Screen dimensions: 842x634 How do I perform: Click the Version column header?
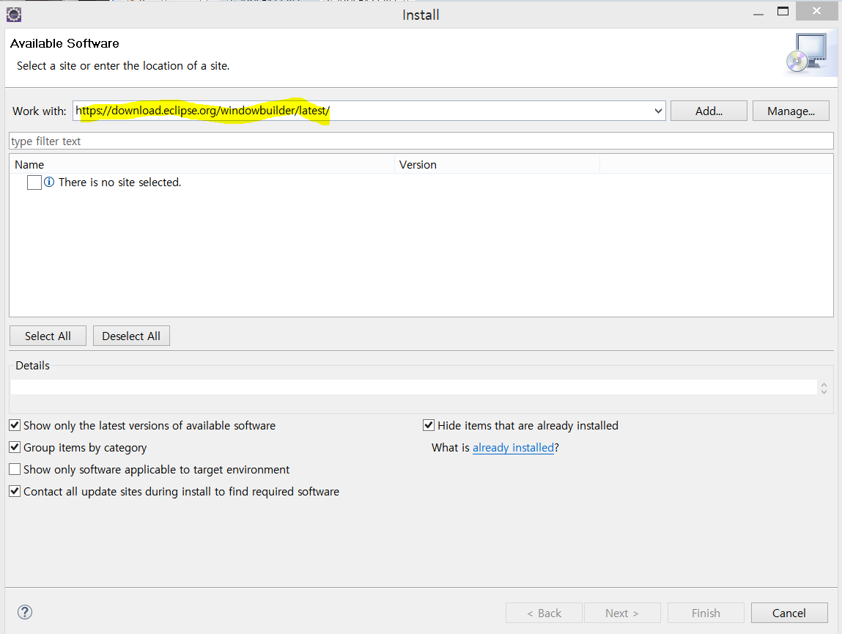pos(498,164)
